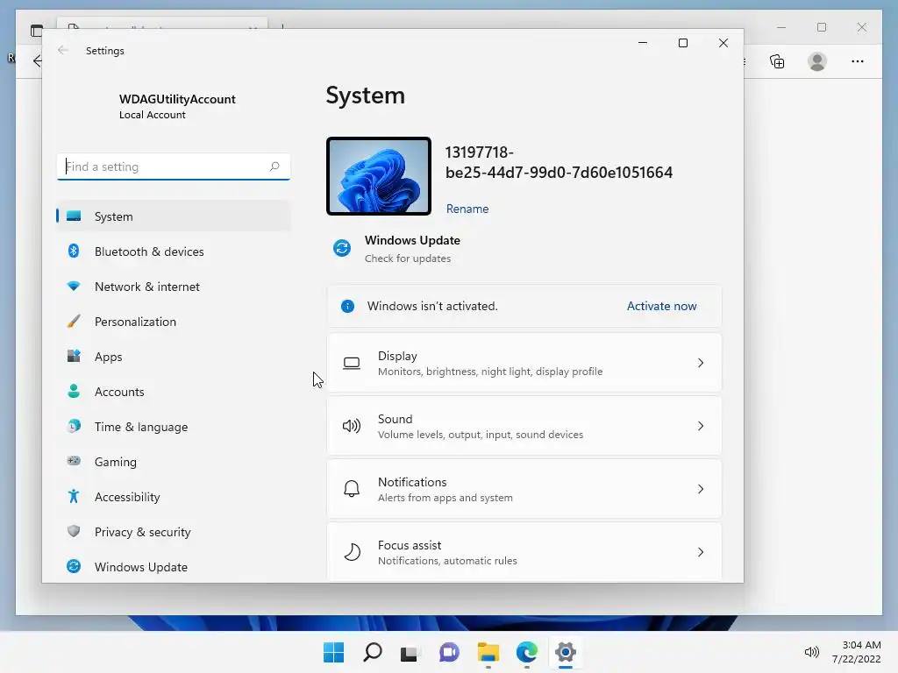The width and height of the screenshot is (898, 673).
Task: Click the Windows Update sidebar icon
Action: (74, 566)
